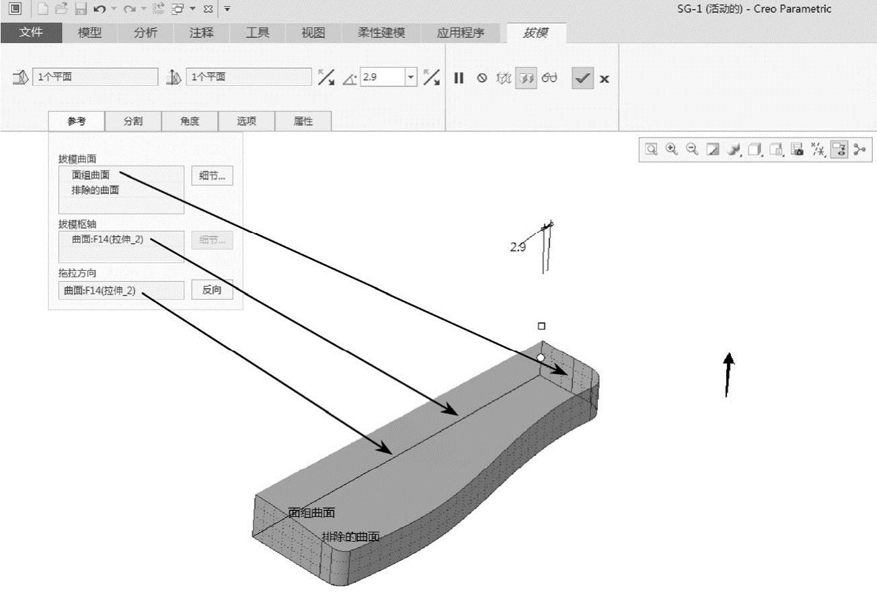Image resolution: width=877 pixels, height=597 pixels.
Task: Accept the draft feature with the checkmark
Action: (582, 78)
